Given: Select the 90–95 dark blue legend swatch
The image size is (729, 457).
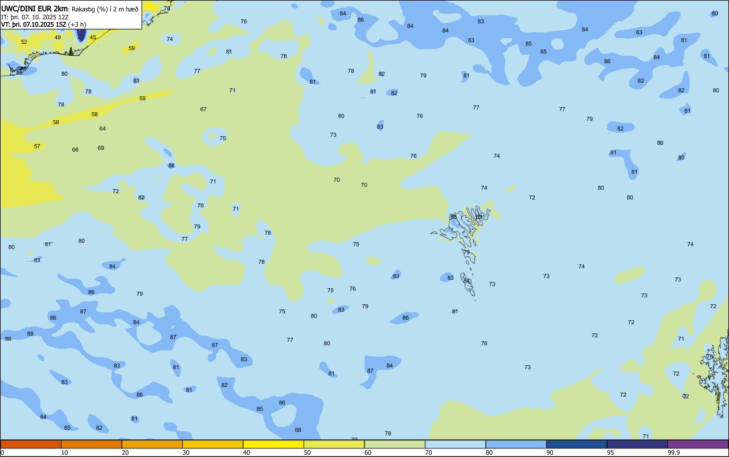Looking at the screenshot, I should click(x=576, y=444).
